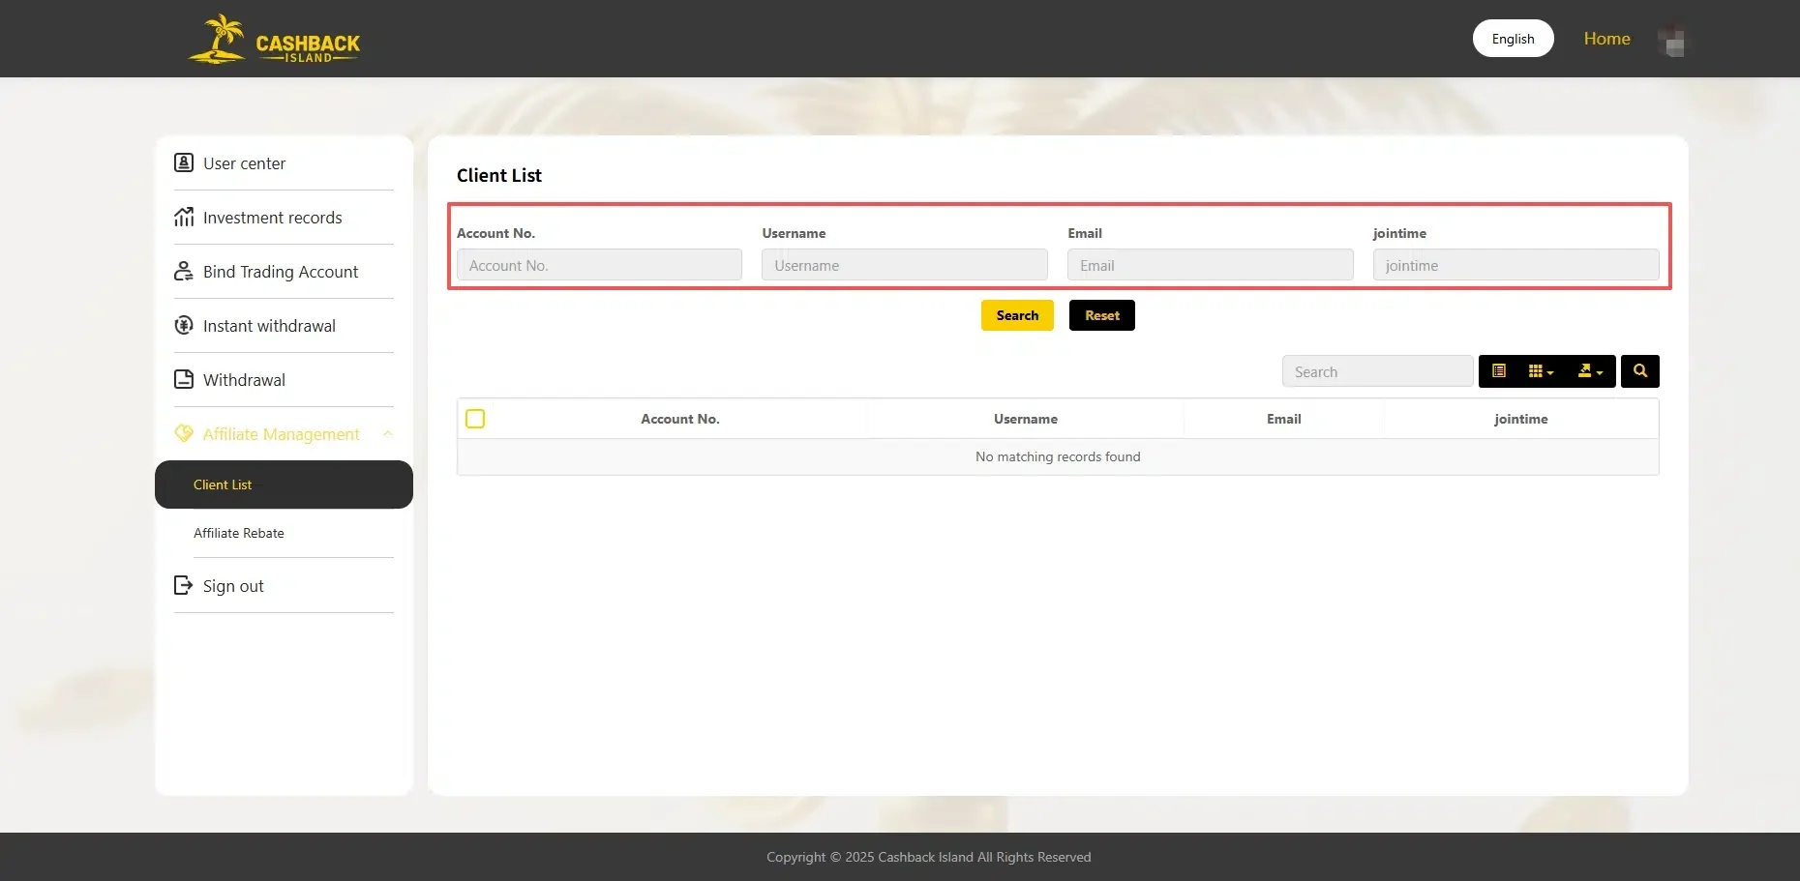Collapse the Affiliate Management section chevron
The width and height of the screenshot is (1800, 881).
(388, 433)
